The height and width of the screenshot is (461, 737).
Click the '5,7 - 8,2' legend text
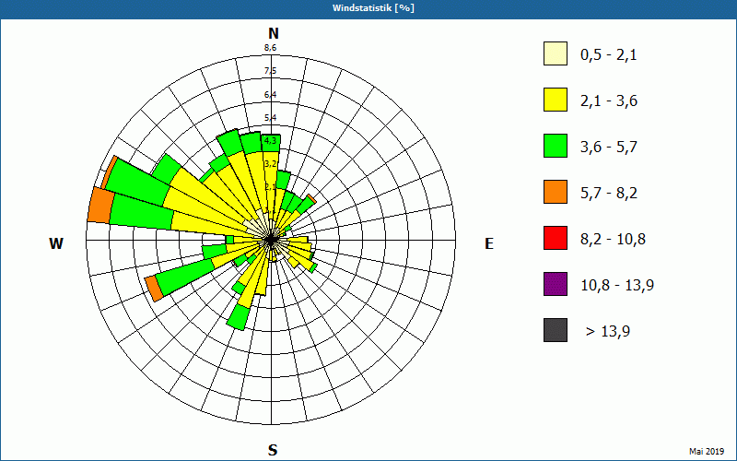pyautogui.click(x=609, y=194)
